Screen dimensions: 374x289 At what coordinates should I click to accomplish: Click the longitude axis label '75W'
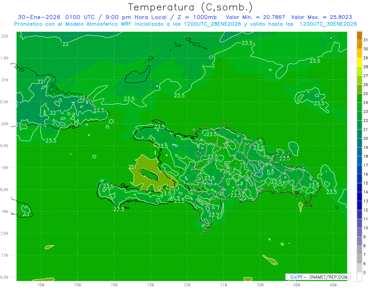tap(78, 285)
